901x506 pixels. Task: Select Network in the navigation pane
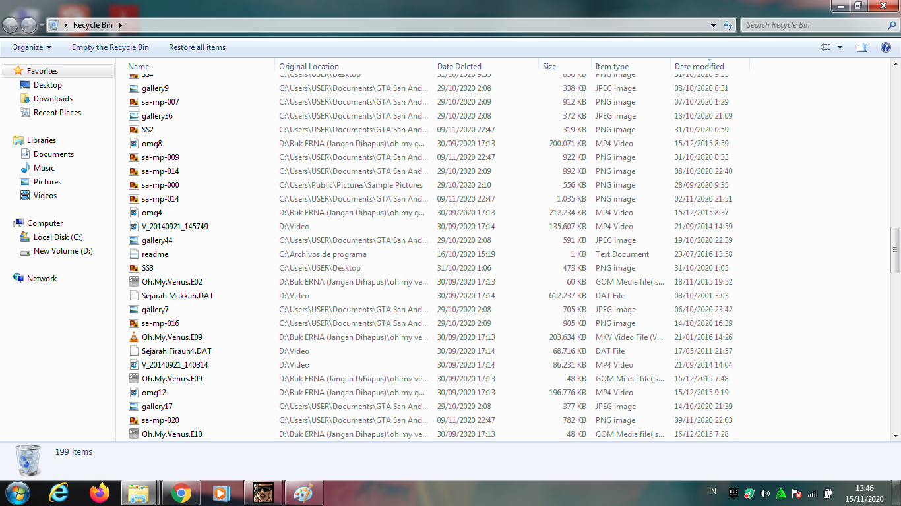[42, 279]
